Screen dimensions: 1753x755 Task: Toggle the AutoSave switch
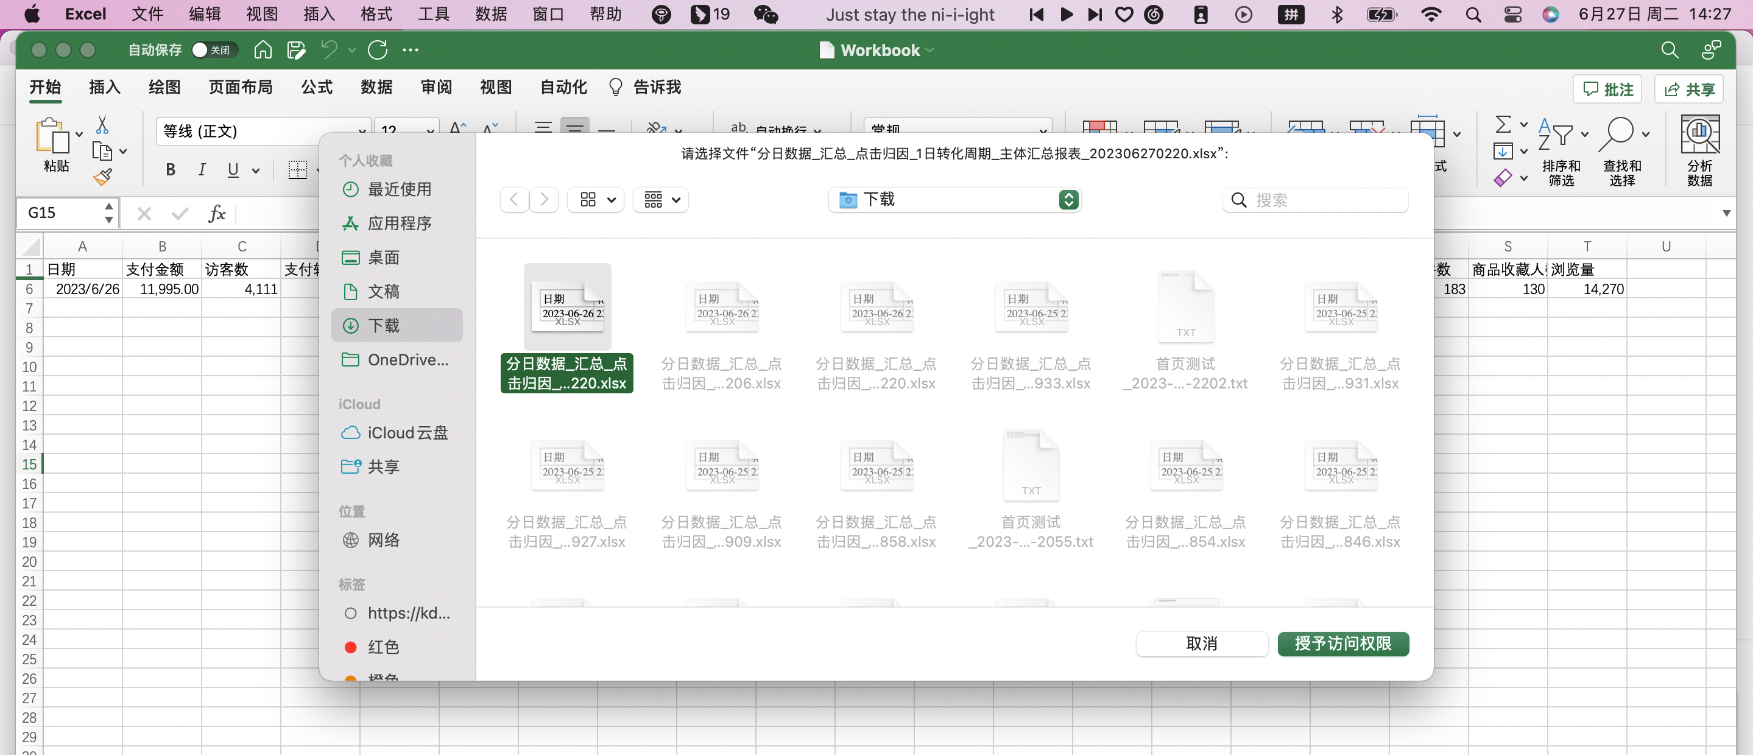click(214, 50)
